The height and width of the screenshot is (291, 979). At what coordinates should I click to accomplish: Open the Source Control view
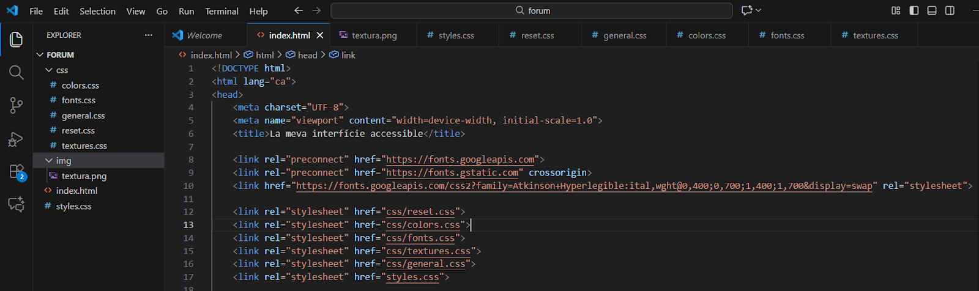click(16, 106)
